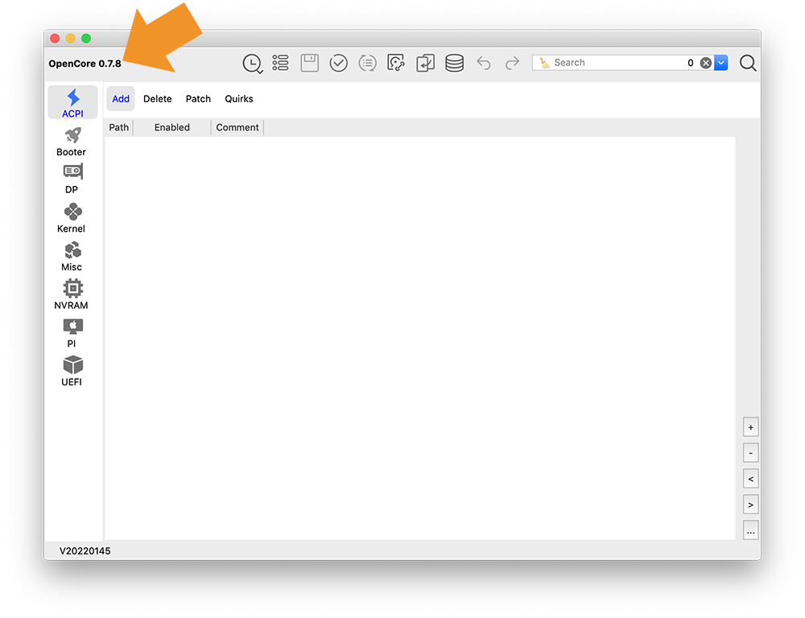Open the Delete tab
The height and width of the screenshot is (618, 805).
158,99
